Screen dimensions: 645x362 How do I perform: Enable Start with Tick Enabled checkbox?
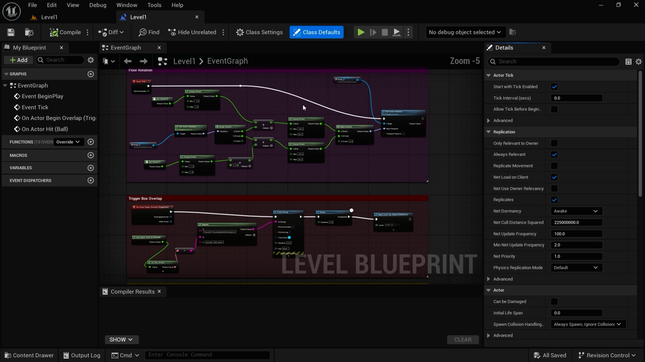tap(554, 86)
